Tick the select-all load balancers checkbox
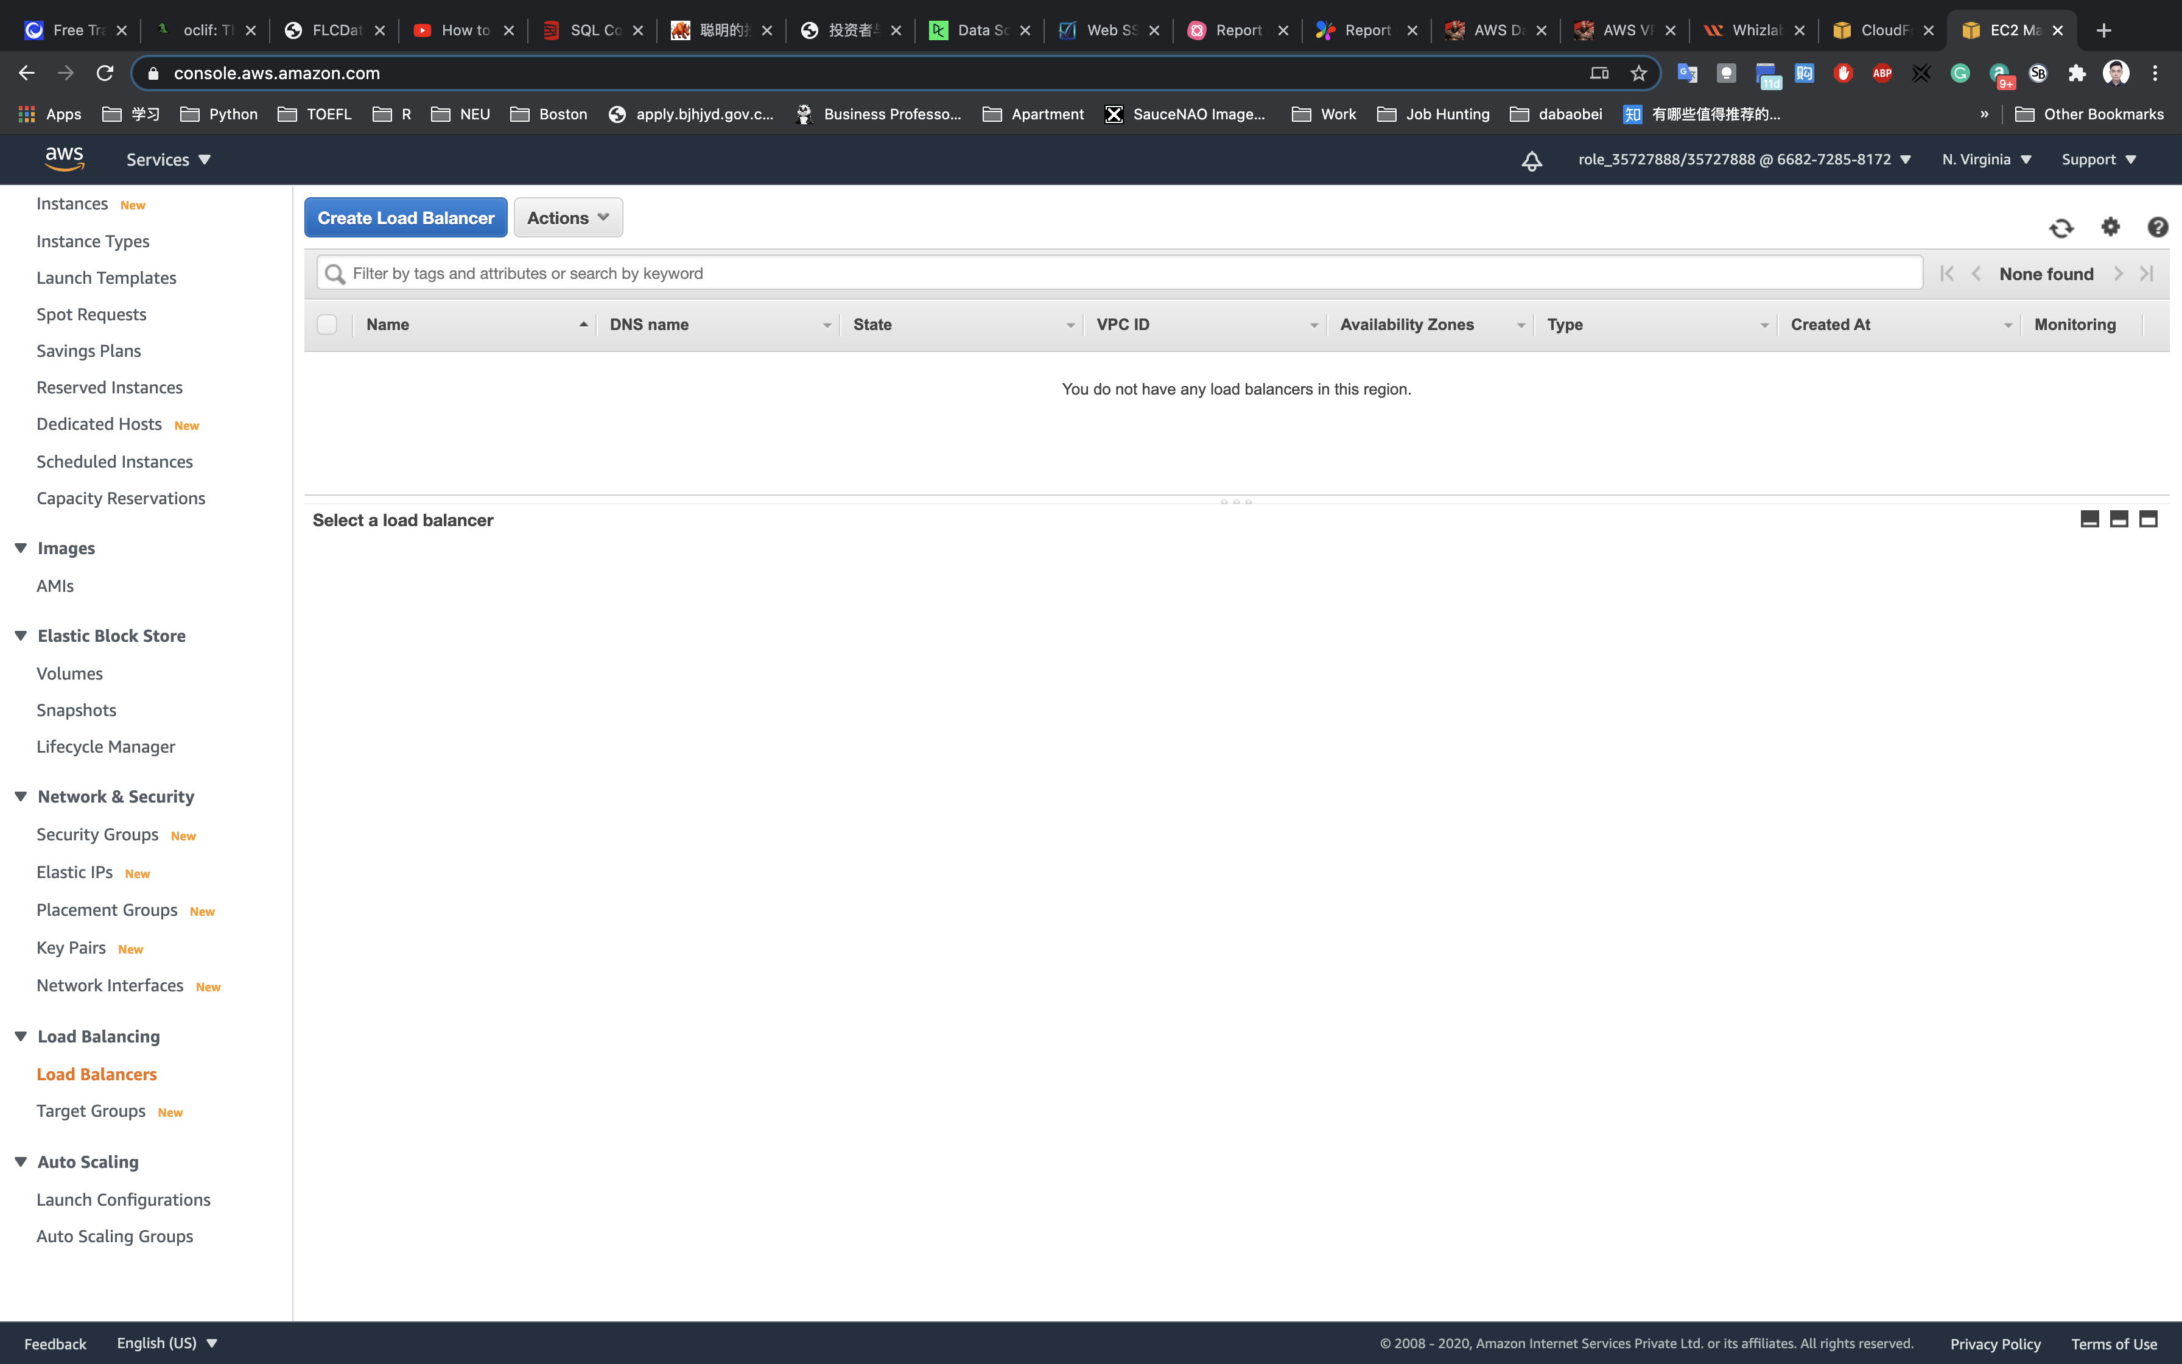Screen dimensions: 2182x1364 pos(328,325)
